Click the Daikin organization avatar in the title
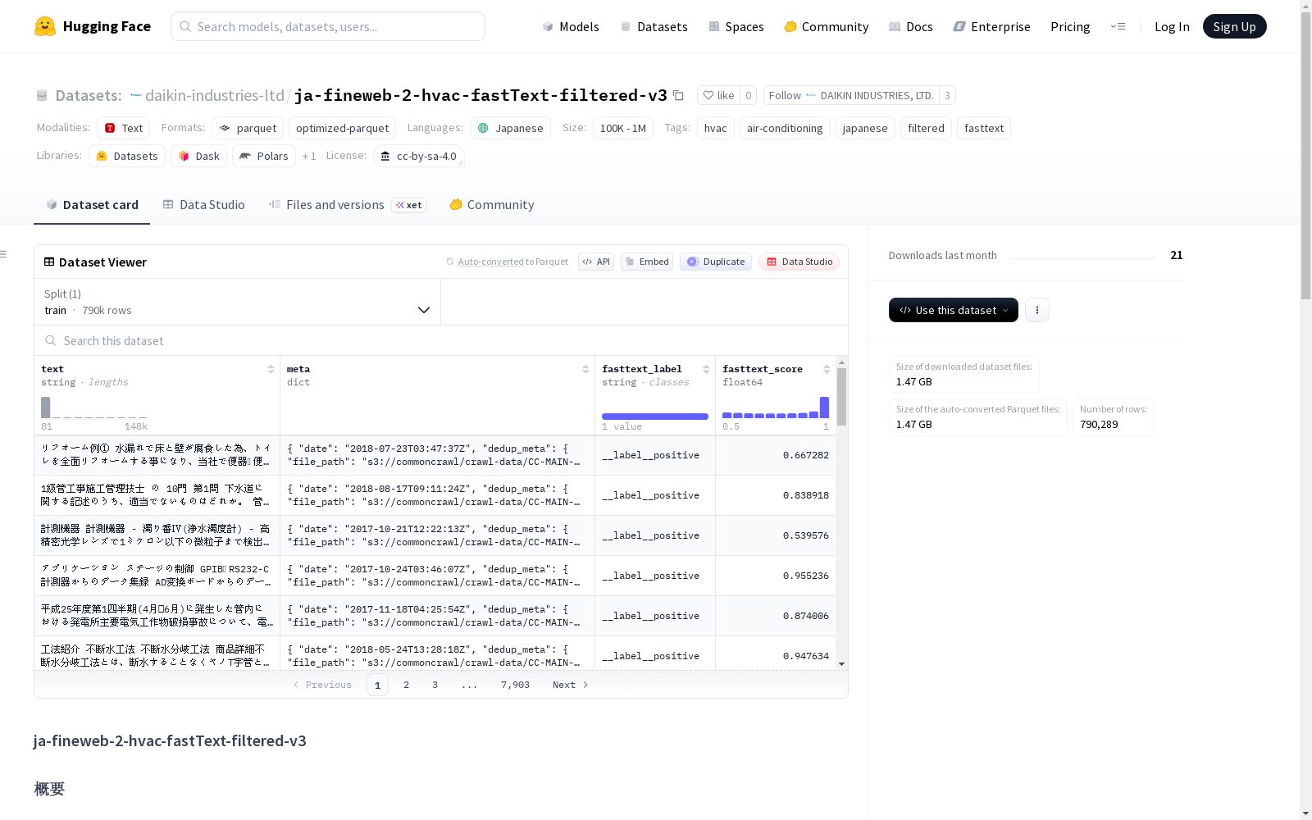 tap(136, 96)
